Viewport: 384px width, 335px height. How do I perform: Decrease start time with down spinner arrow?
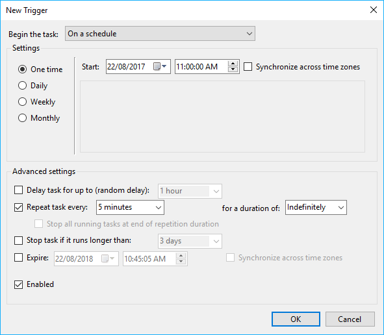pos(233,69)
